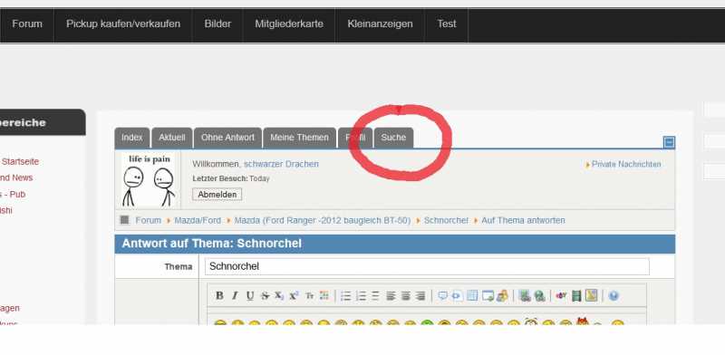
Task: Switch to the Aktuell tab
Action: click(x=172, y=138)
